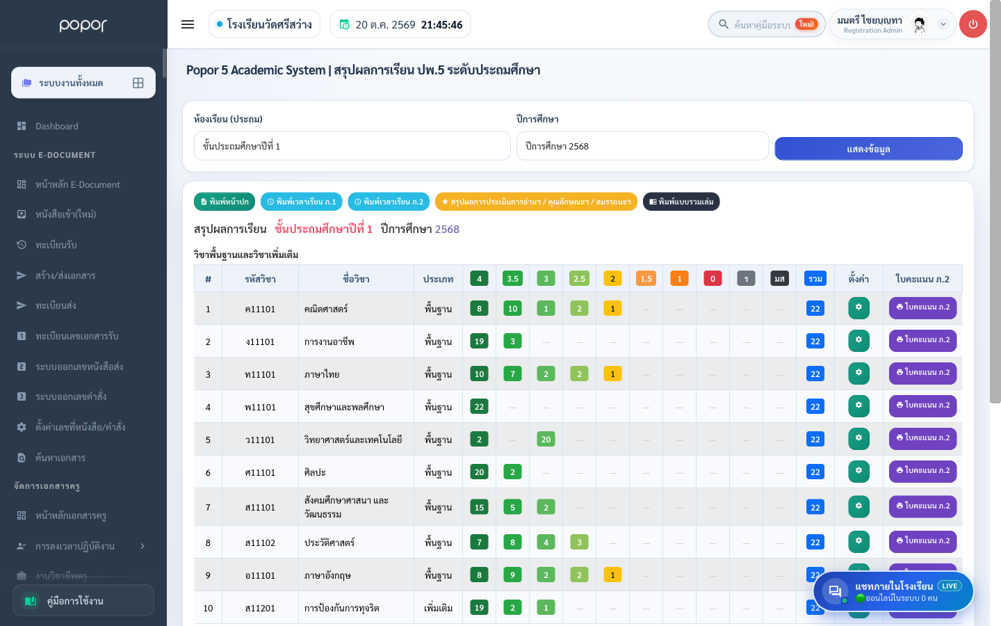The height and width of the screenshot is (626, 1001).
Task: Expand the user profile chevron menu
Action: click(x=943, y=24)
